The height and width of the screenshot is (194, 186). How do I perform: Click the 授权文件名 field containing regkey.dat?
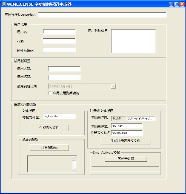(59, 116)
